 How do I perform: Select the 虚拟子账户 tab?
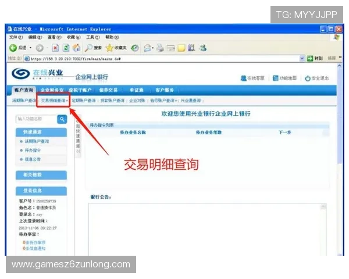click(x=80, y=90)
